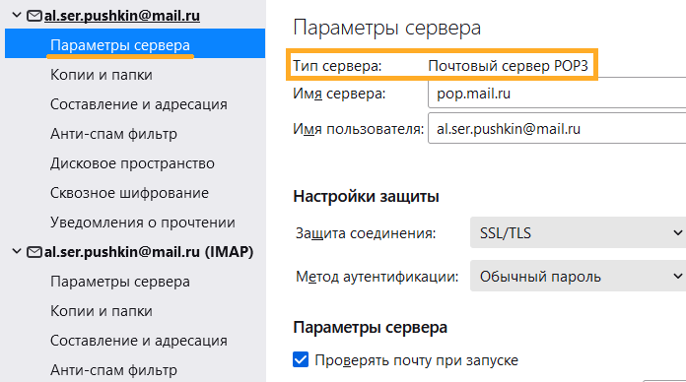The height and width of the screenshot is (382, 686).
Task: Collapse the al.ser.pushkin@mail.ru (IMAP) account
Action: point(17,252)
